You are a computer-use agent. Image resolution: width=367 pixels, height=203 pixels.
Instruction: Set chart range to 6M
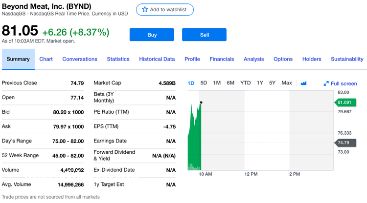[x=230, y=83]
